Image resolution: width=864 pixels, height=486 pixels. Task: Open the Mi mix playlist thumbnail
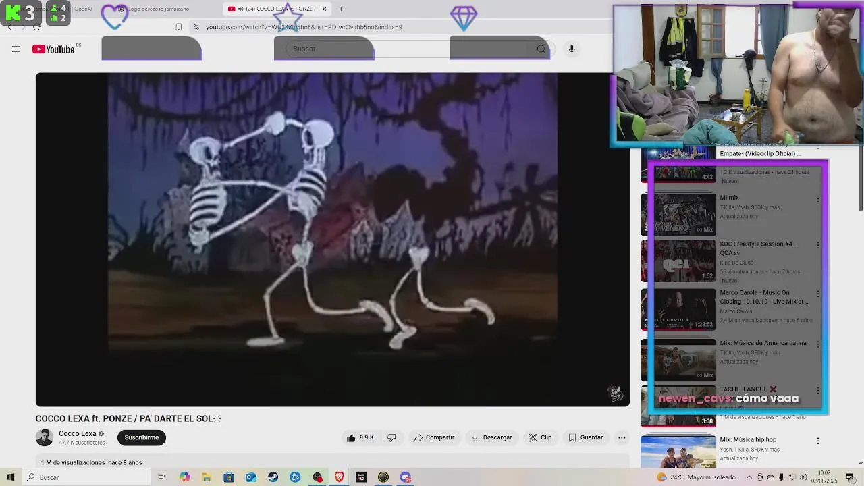coord(678,214)
